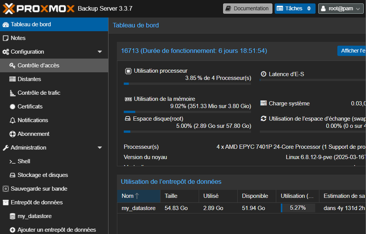Click the processor usage progress bar

click(188, 84)
